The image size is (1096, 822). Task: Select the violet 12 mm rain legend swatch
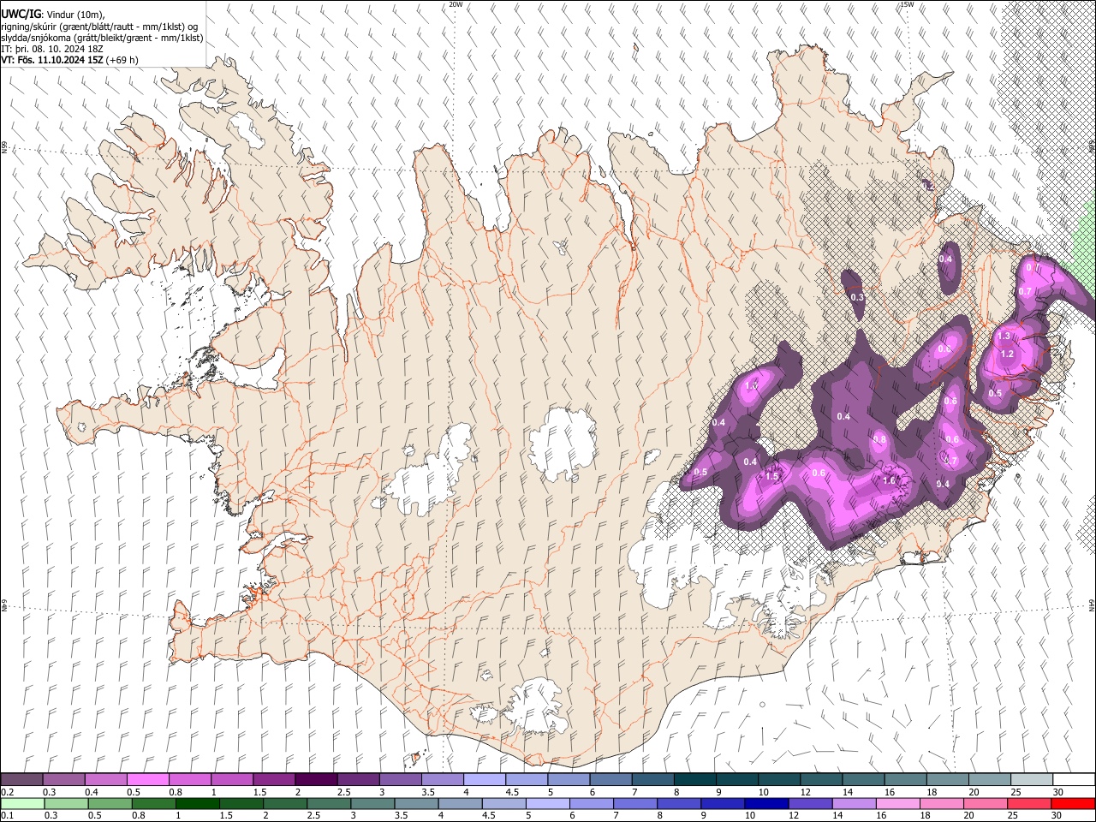(x=810, y=803)
